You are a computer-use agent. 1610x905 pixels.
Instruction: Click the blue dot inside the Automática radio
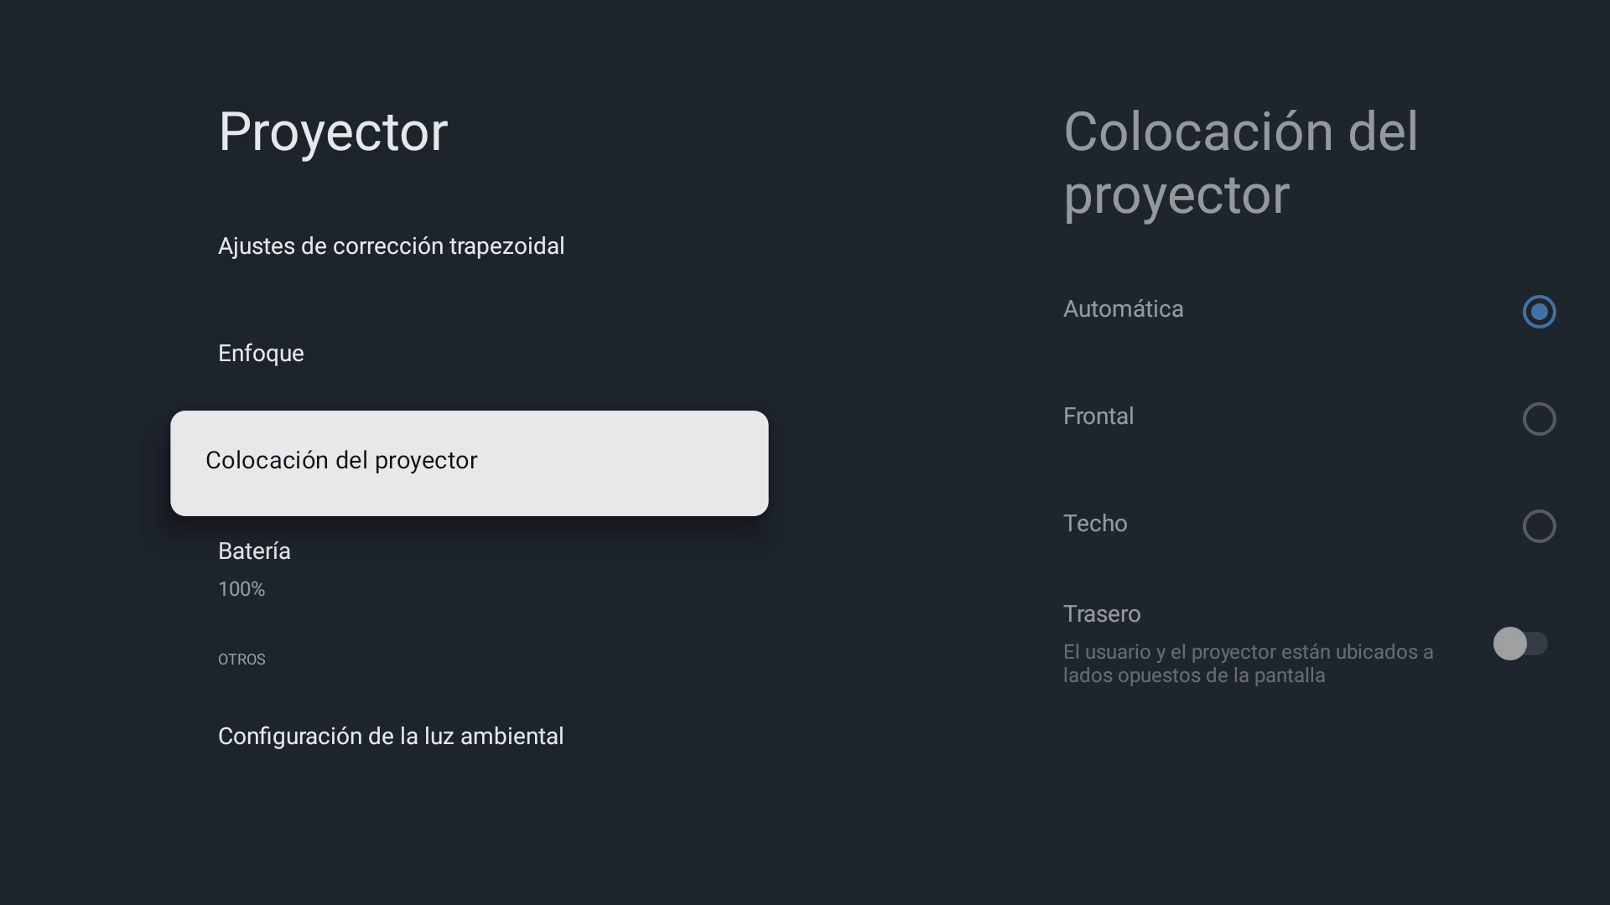(x=1539, y=312)
